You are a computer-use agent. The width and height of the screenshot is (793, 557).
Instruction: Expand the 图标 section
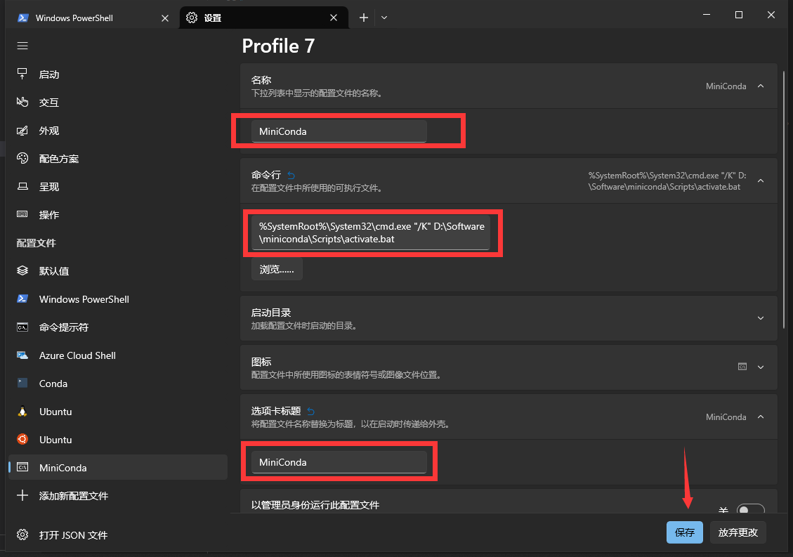coord(761,367)
